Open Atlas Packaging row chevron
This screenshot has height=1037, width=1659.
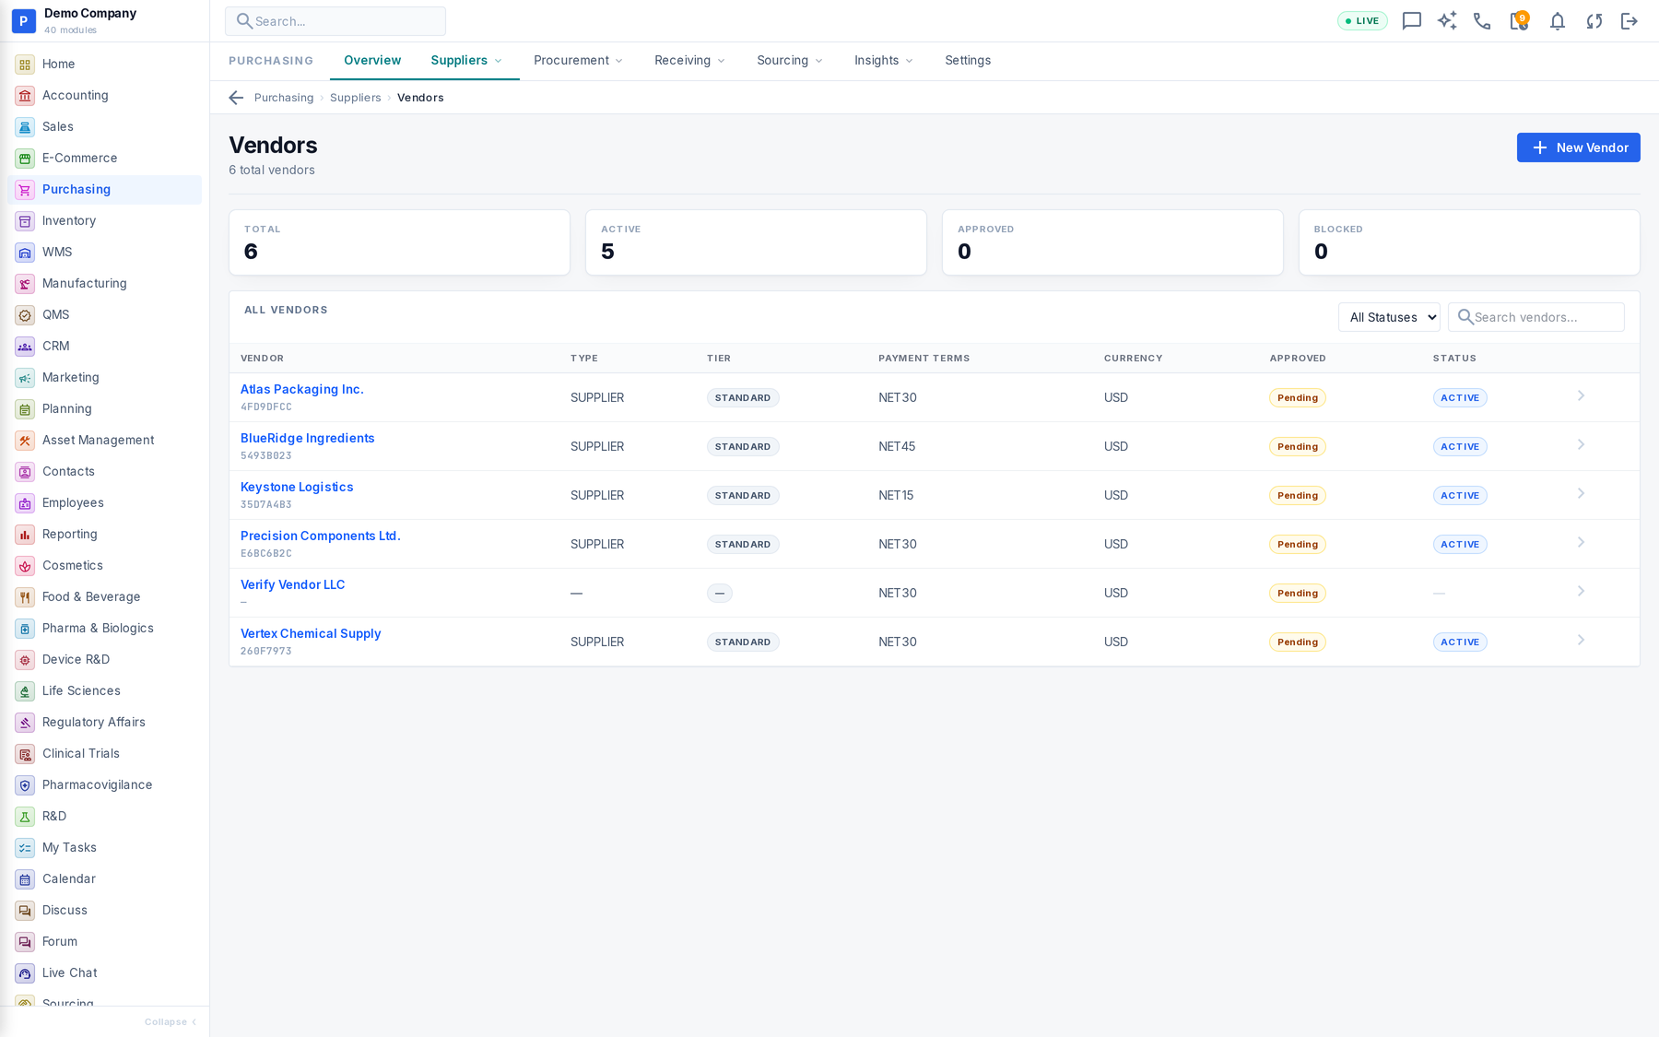click(1581, 396)
